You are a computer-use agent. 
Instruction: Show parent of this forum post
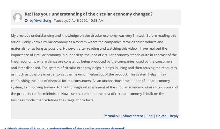133,116
